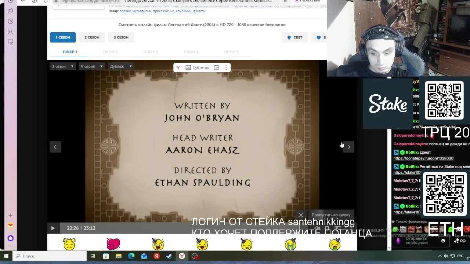470x264 pixels.
Task: Open picture-in-picture from video overlay bar
Action: [x=217, y=68]
